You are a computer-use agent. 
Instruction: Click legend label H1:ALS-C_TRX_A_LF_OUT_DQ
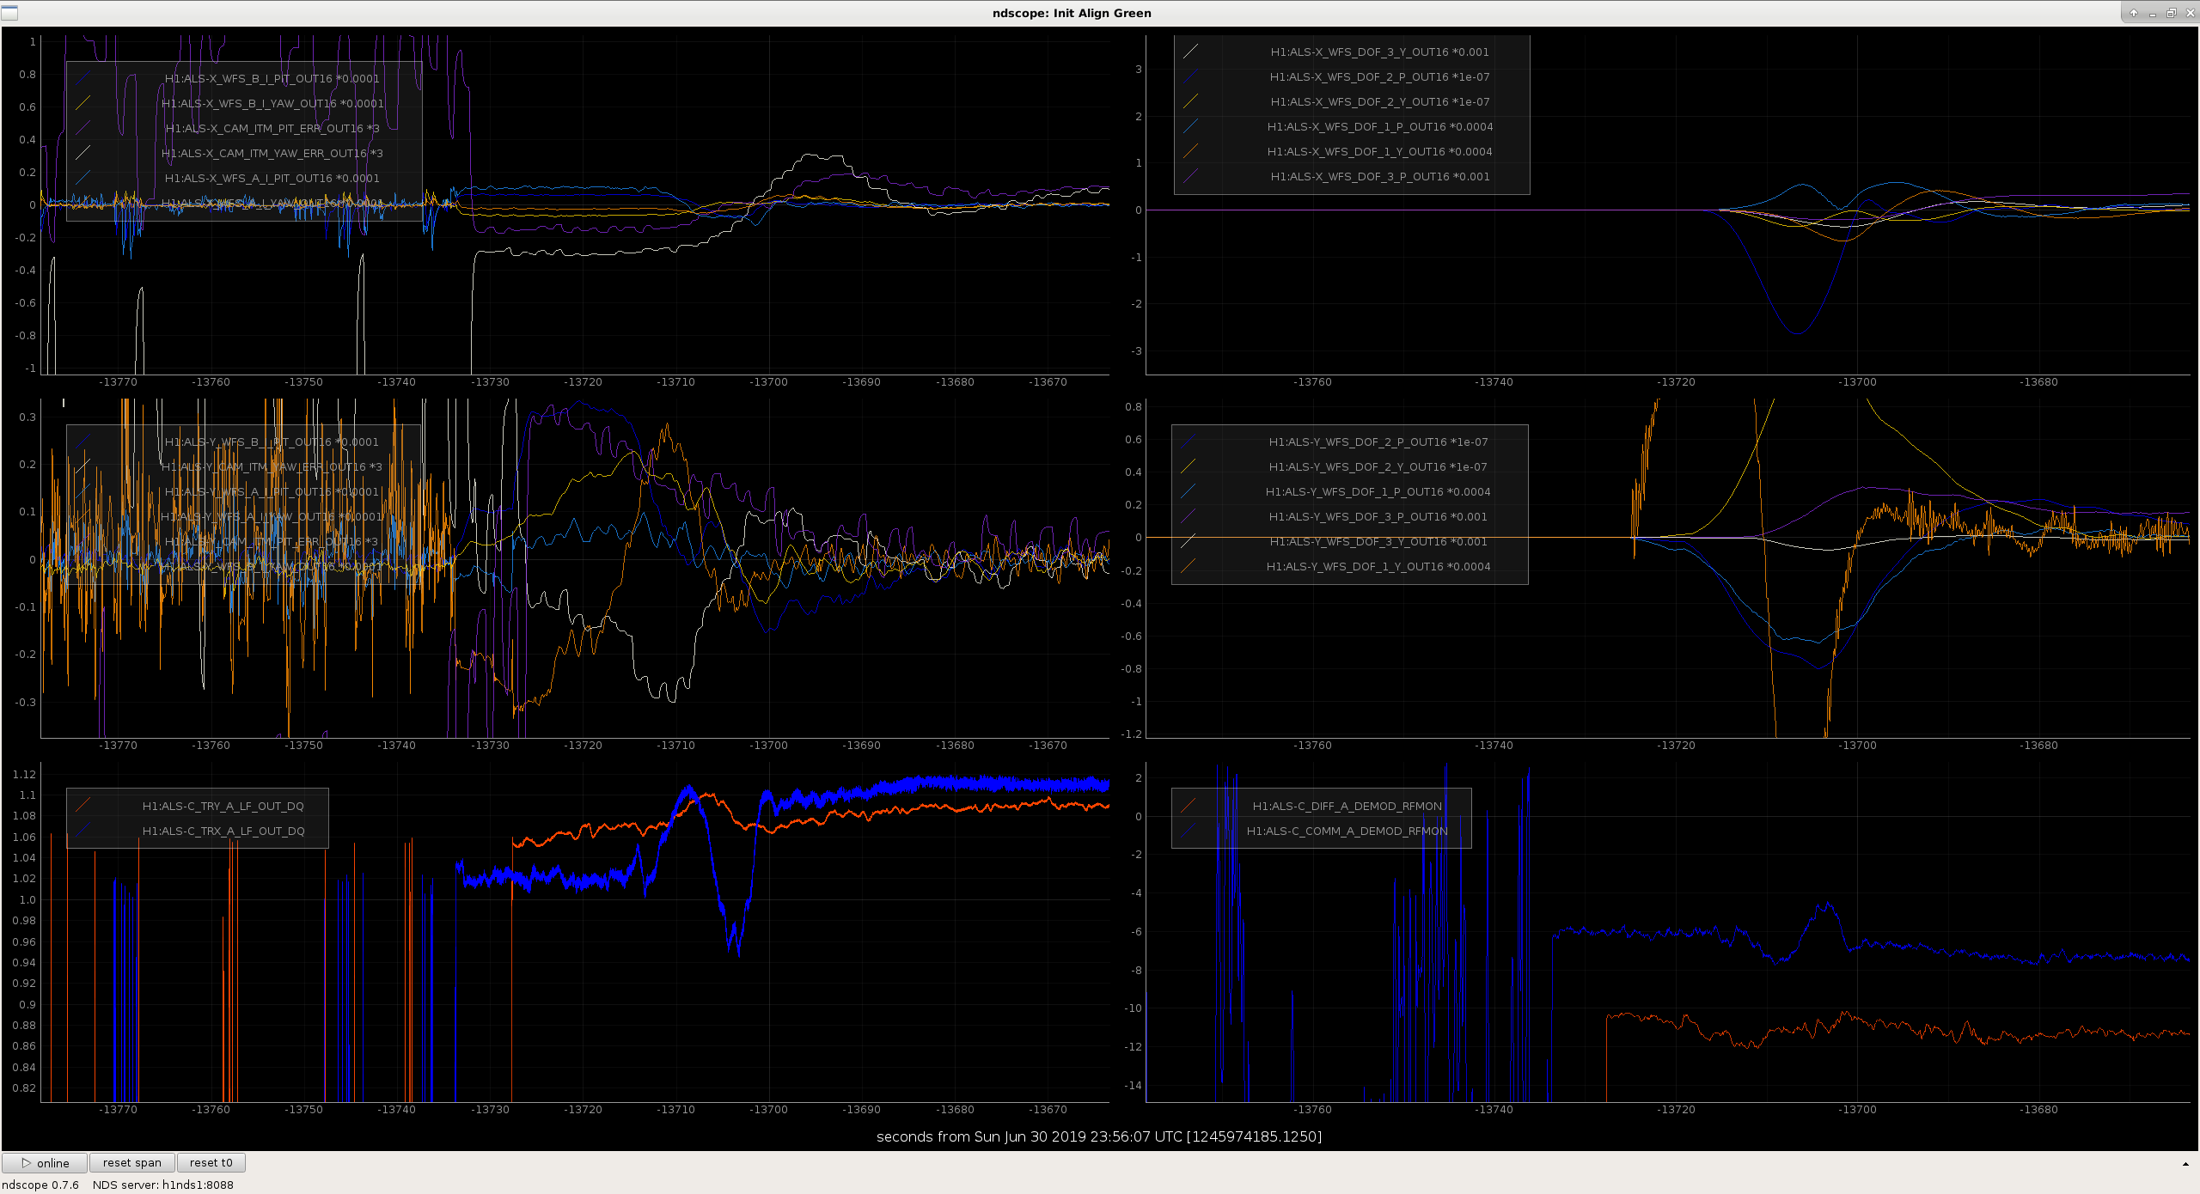[223, 831]
